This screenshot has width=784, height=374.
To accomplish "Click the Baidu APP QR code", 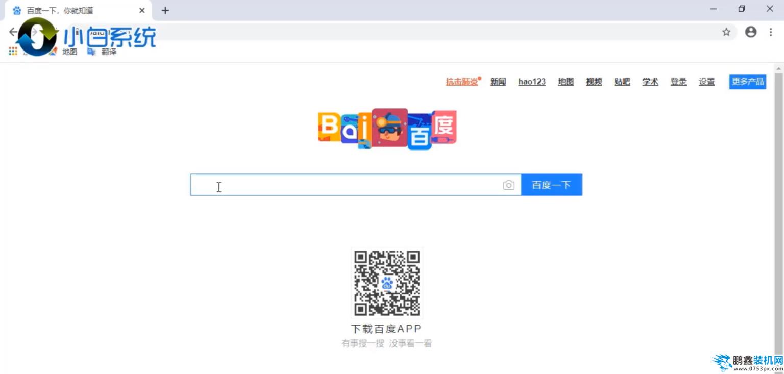I will (x=387, y=283).
